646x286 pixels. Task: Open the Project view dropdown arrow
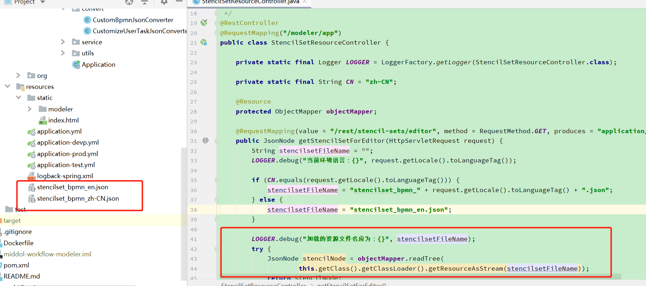tap(43, 2)
